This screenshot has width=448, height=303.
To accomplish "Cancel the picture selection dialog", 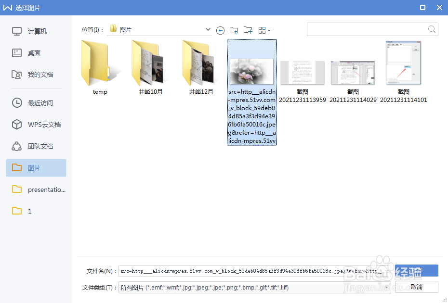I will click(x=417, y=287).
